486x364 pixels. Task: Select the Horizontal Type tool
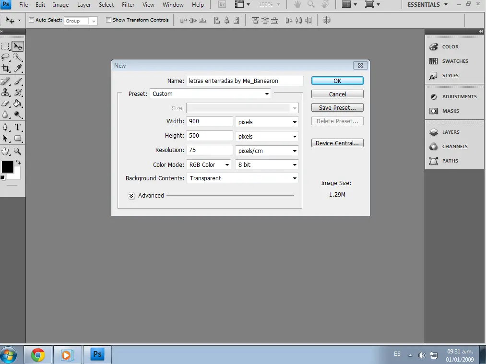tap(18, 127)
